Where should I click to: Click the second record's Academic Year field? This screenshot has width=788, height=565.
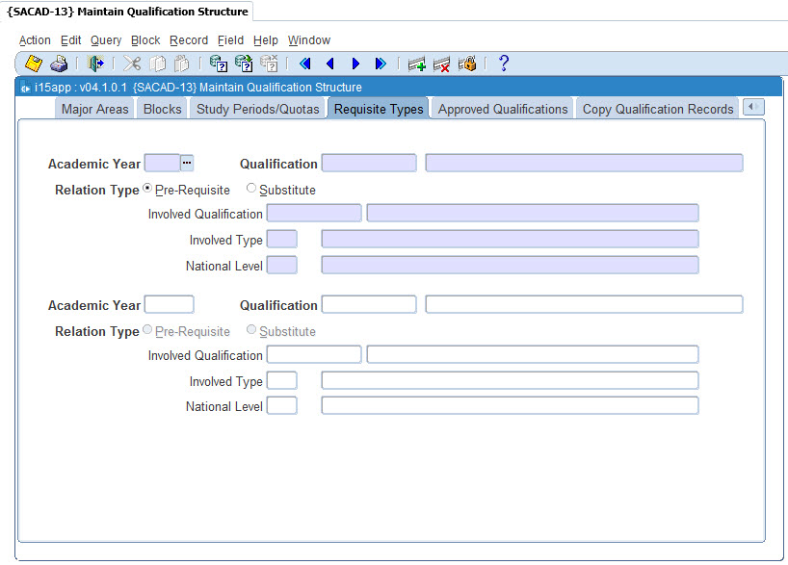(x=169, y=305)
